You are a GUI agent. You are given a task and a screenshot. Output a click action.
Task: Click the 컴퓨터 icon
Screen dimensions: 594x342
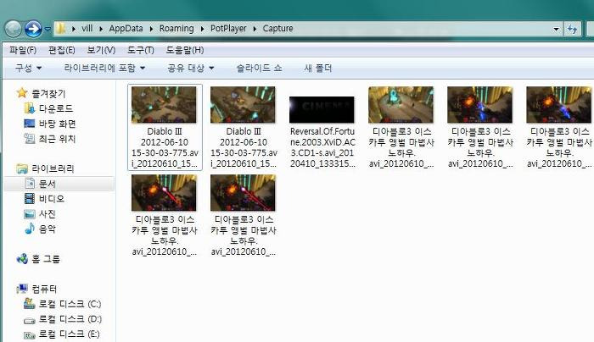(22, 290)
